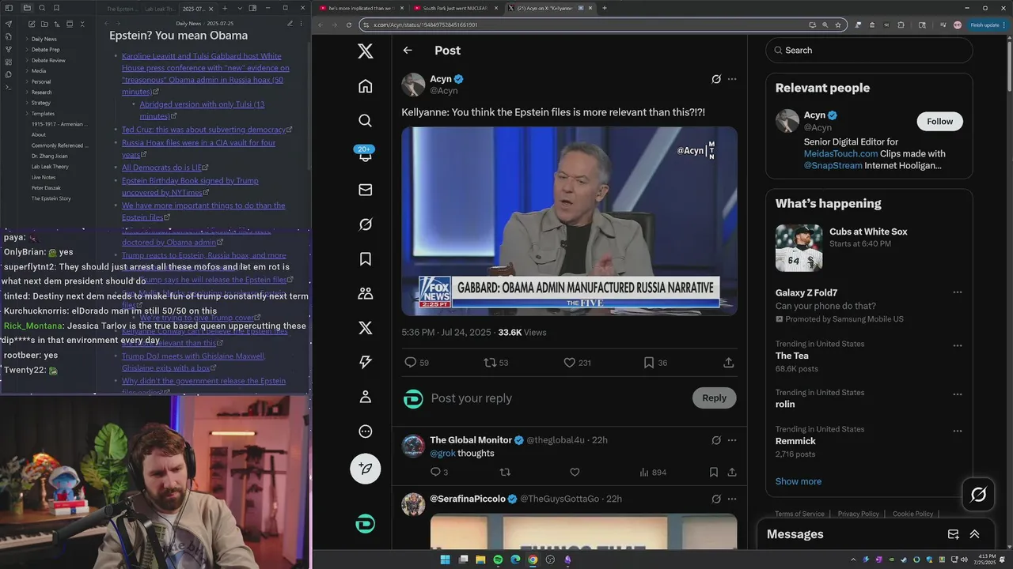Share Acyn's post via share icon
1013x569 pixels.
728,363
